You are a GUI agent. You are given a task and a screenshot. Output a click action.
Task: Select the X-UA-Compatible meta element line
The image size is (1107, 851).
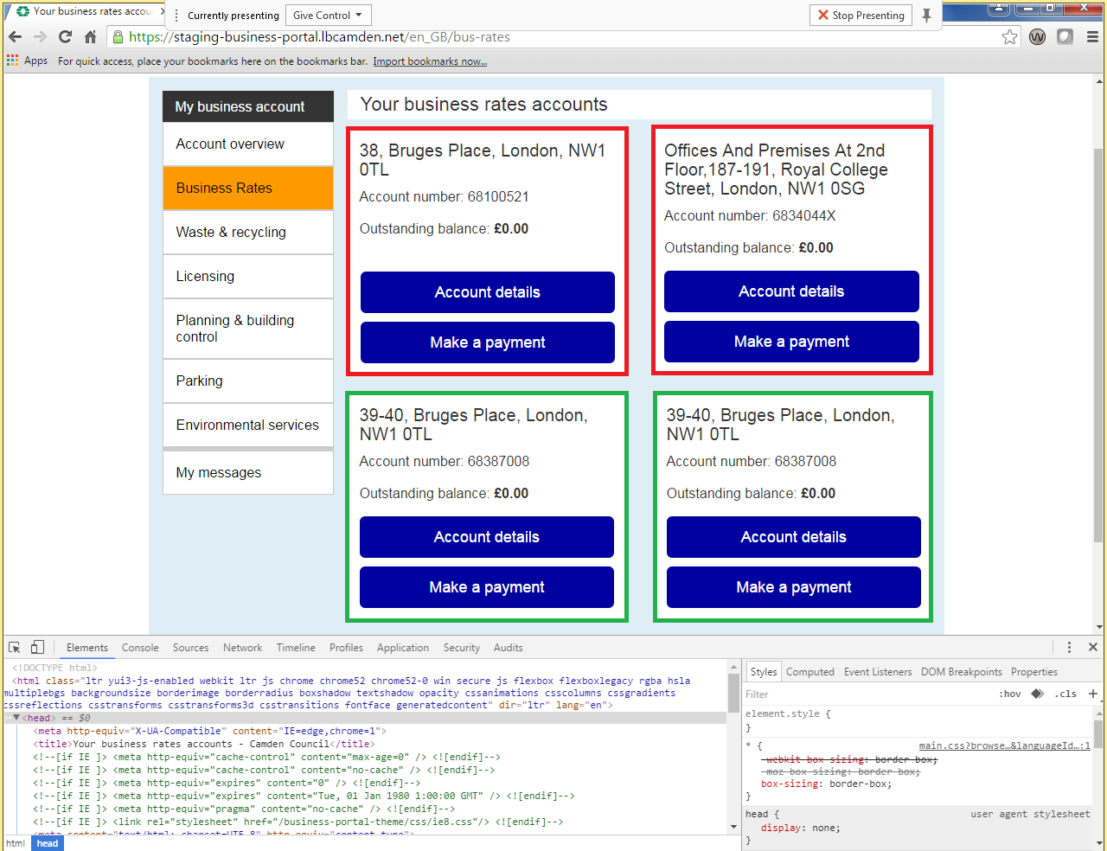click(x=210, y=731)
